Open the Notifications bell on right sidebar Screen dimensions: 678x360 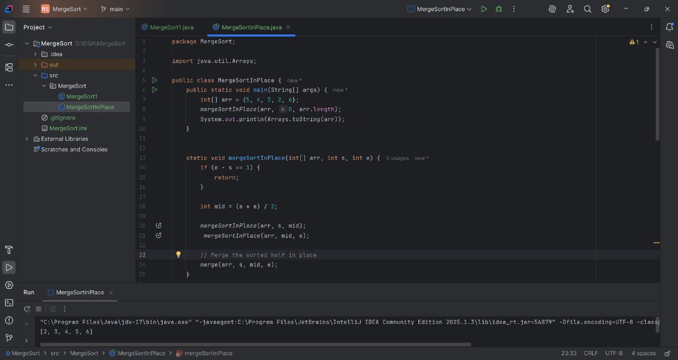click(x=670, y=27)
